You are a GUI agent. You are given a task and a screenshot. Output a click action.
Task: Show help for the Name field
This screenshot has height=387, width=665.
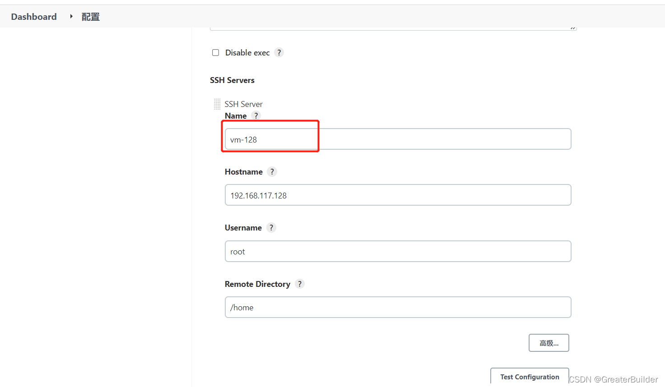256,116
